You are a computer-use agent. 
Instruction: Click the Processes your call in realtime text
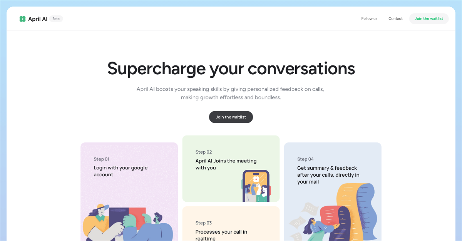(221, 235)
